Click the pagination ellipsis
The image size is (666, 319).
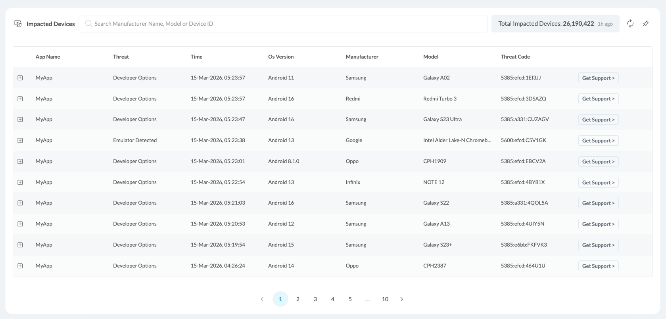(x=367, y=299)
